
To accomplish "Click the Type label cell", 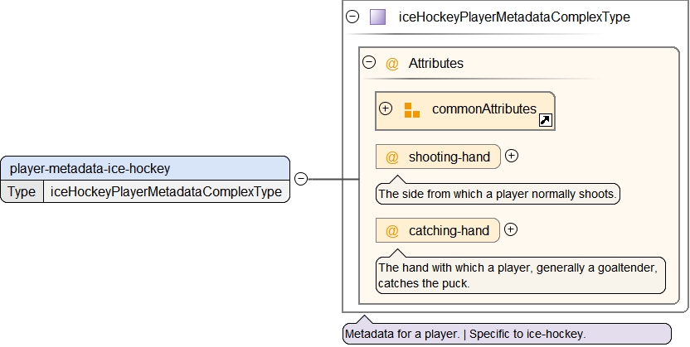I will (x=22, y=192).
